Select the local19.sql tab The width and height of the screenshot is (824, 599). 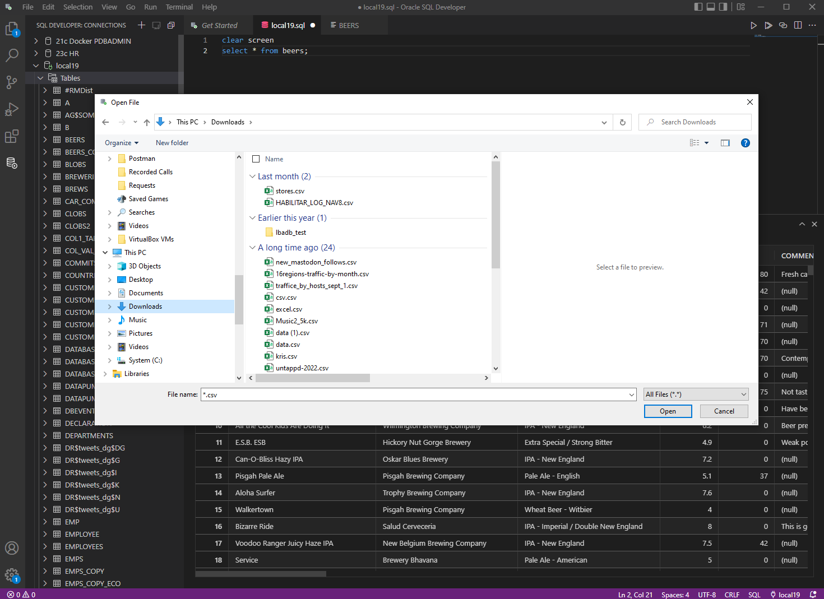coord(288,25)
